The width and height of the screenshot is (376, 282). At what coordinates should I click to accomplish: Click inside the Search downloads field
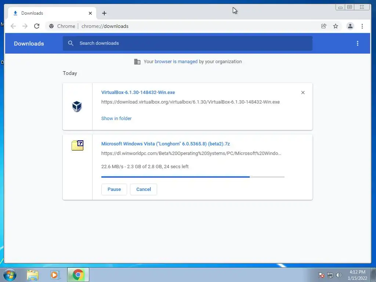[x=188, y=43]
